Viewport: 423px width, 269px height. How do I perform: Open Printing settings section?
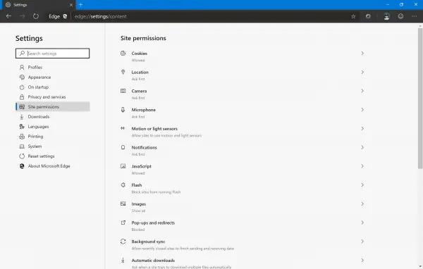click(53, 137)
